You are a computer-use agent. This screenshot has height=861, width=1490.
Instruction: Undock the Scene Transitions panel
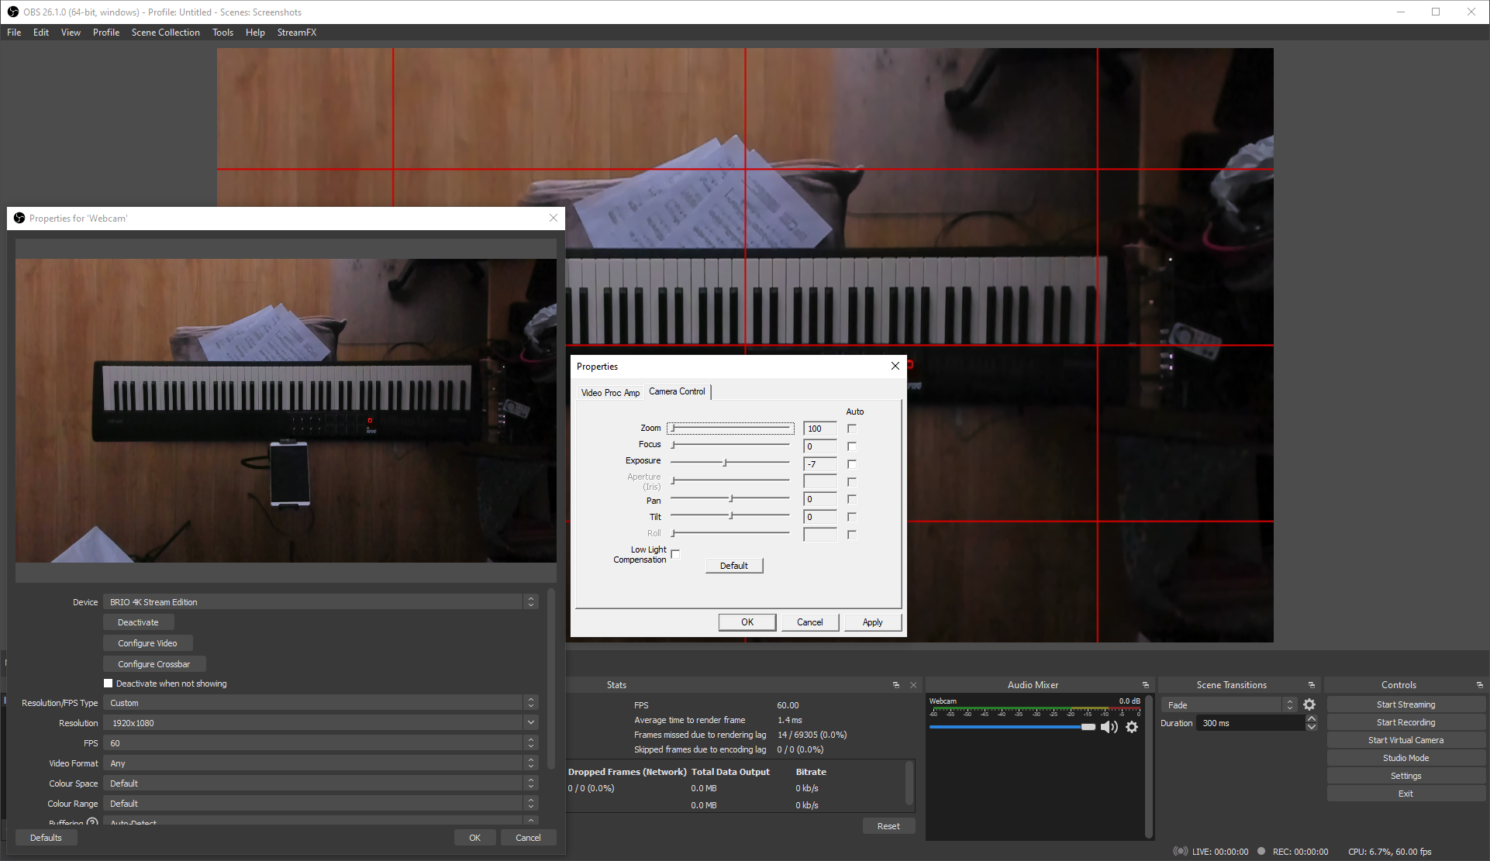click(x=1312, y=685)
